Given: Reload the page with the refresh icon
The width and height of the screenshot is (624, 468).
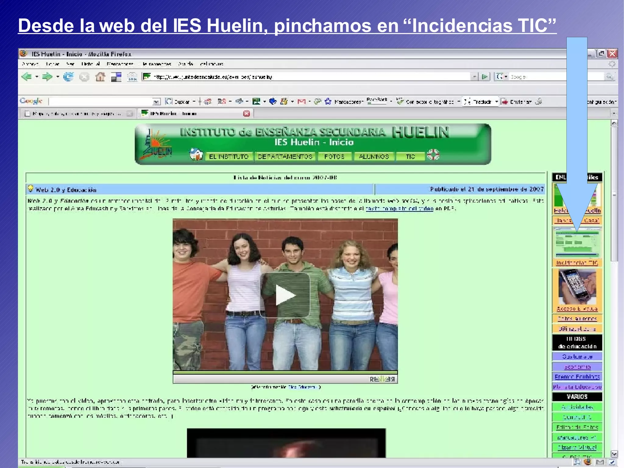Looking at the screenshot, I should click(x=68, y=77).
